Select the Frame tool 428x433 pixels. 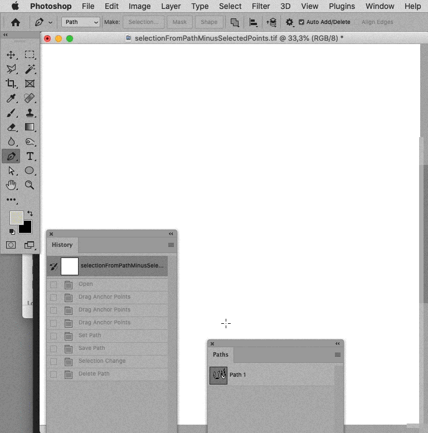coord(30,84)
